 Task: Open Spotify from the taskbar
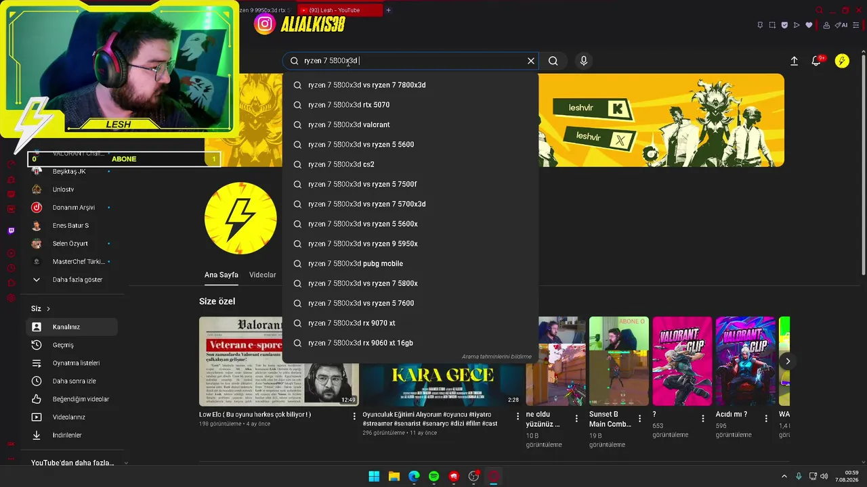click(x=433, y=476)
